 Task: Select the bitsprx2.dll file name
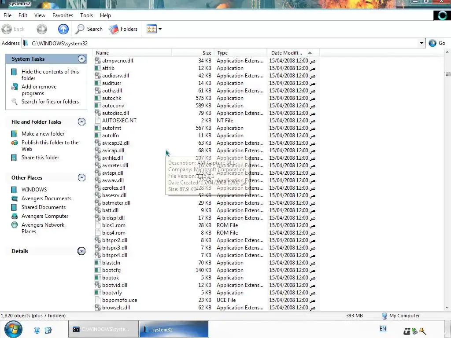115,240
